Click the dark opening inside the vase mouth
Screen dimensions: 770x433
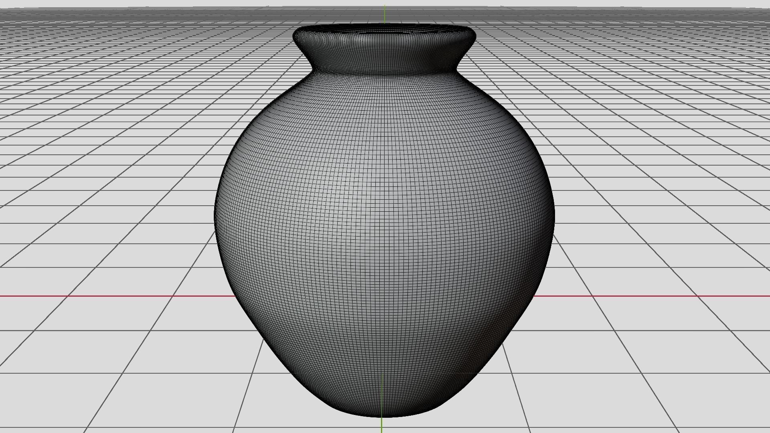click(x=384, y=28)
